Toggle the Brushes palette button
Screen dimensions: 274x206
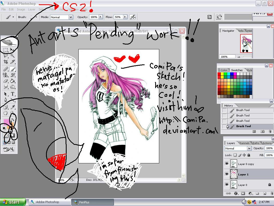point(209,17)
